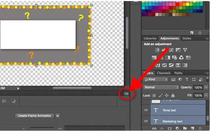Switch to the Channels tab

(164, 73)
